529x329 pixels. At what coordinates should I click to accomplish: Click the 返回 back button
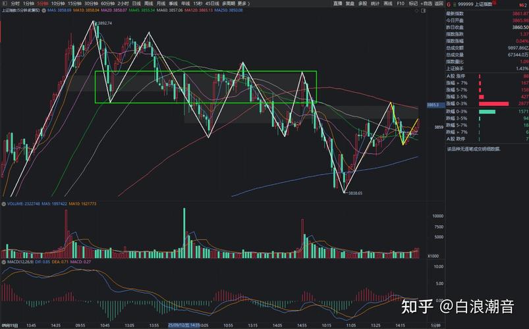439,3
